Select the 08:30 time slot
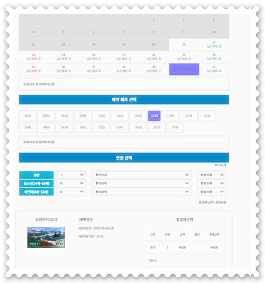 (28, 116)
